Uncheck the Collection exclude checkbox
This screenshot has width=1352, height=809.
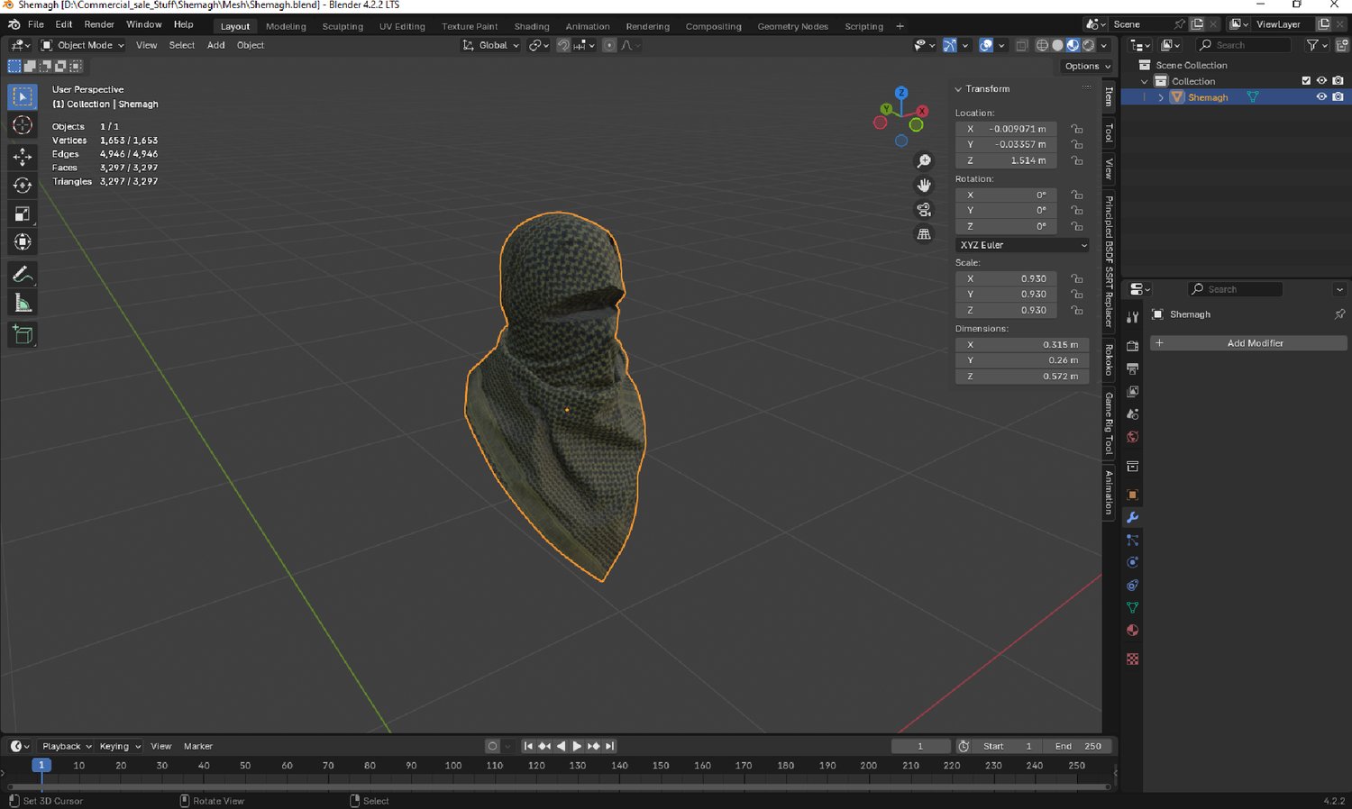pos(1306,81)
